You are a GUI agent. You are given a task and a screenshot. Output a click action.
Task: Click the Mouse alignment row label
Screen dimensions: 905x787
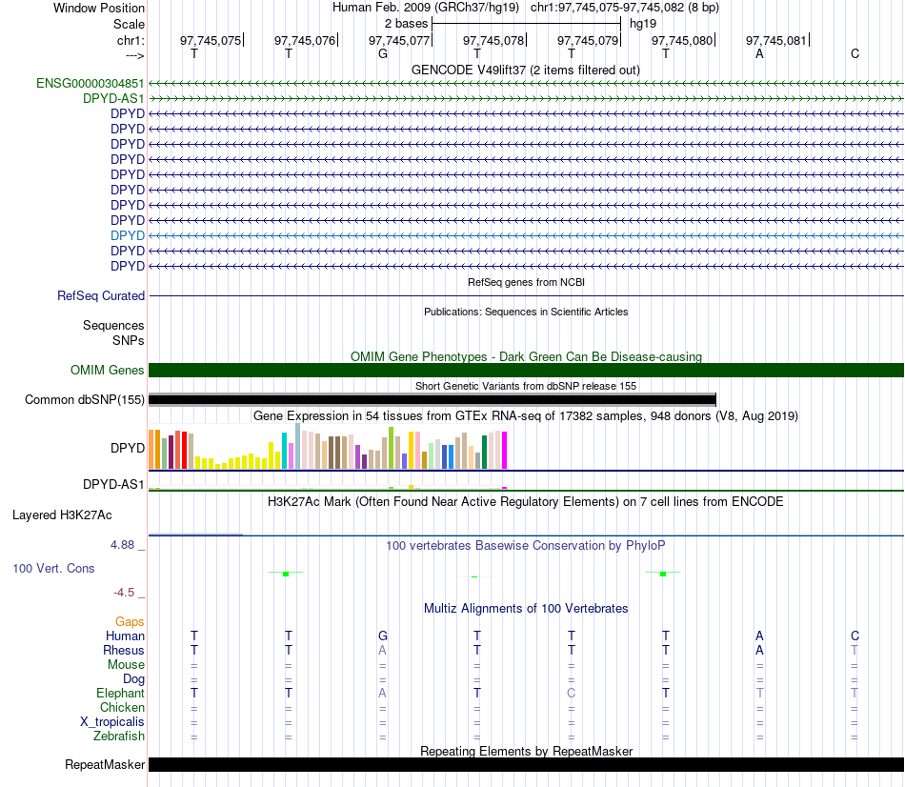(126, 665)
